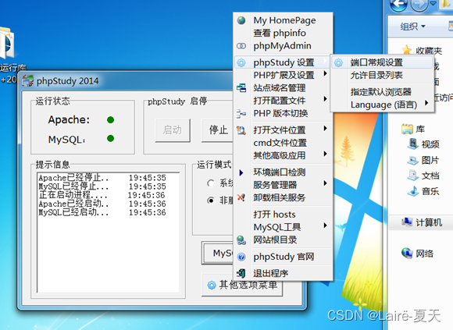Choose 指定默认浏览器 submenu entry

click(x=381, y=92)
